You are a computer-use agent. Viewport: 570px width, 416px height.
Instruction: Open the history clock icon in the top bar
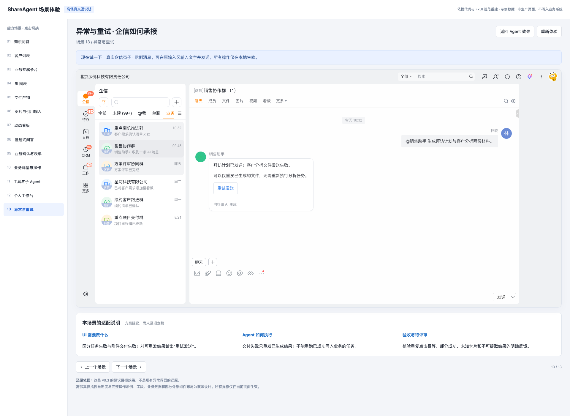coord(507,77)
